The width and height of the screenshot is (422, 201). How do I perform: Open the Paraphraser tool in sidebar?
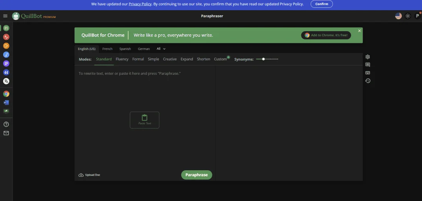[x=6, y=28]
